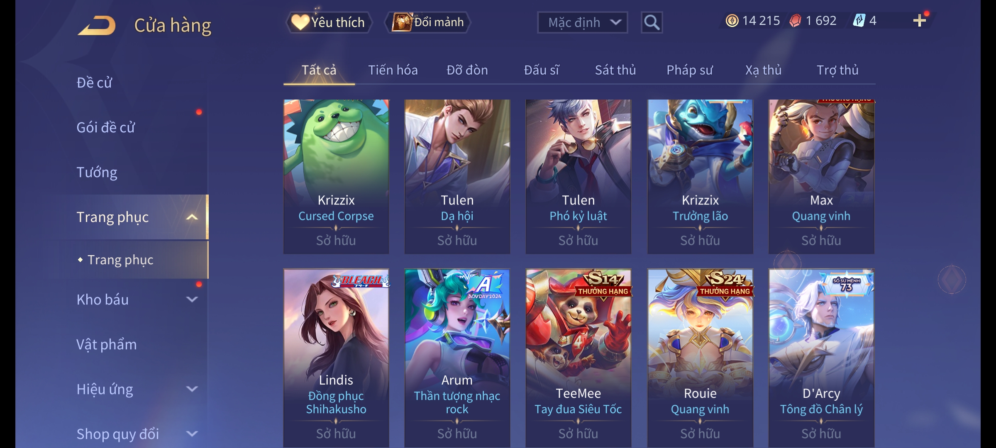Switch to the Pháp sư tab

coord(689,70)
